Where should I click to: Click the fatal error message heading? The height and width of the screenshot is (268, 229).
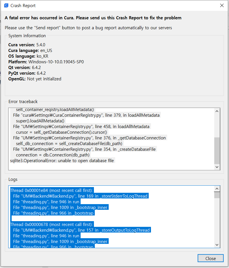point(93,18)
